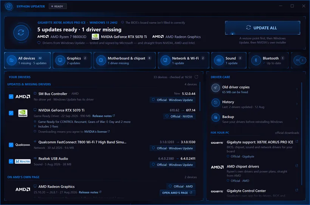Click the Qualcomm logo in the driver list
310x205 pixels.
point(23,145)
